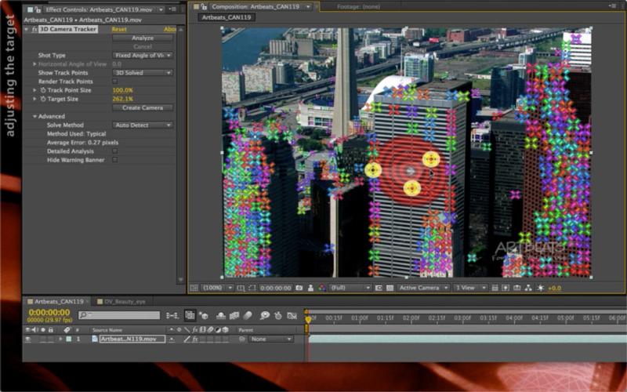Toggle the fx switch on 3D Camera Tracker

(x=34, y=29)
